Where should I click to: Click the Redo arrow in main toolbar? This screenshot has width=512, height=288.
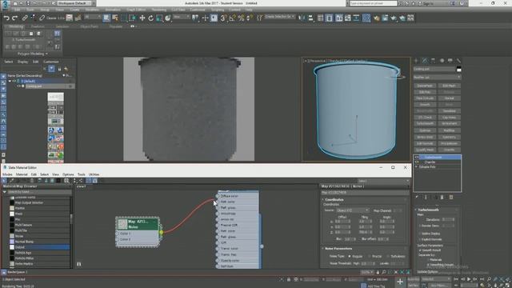[x=14, y=18]
